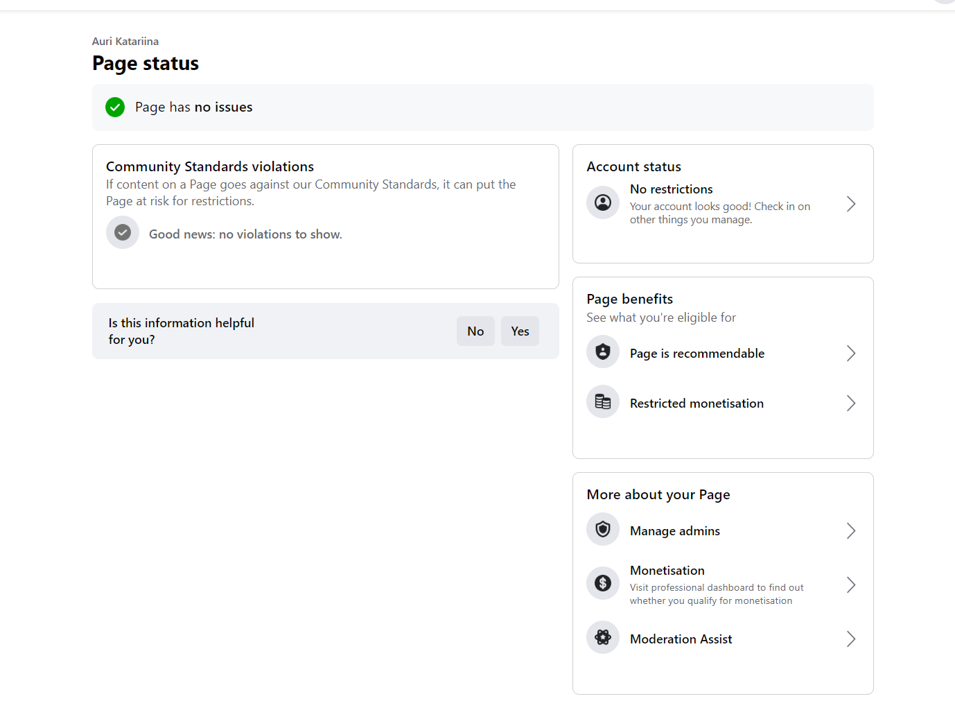Click the Moderation Assist atom icon

[x=603, y=638]
